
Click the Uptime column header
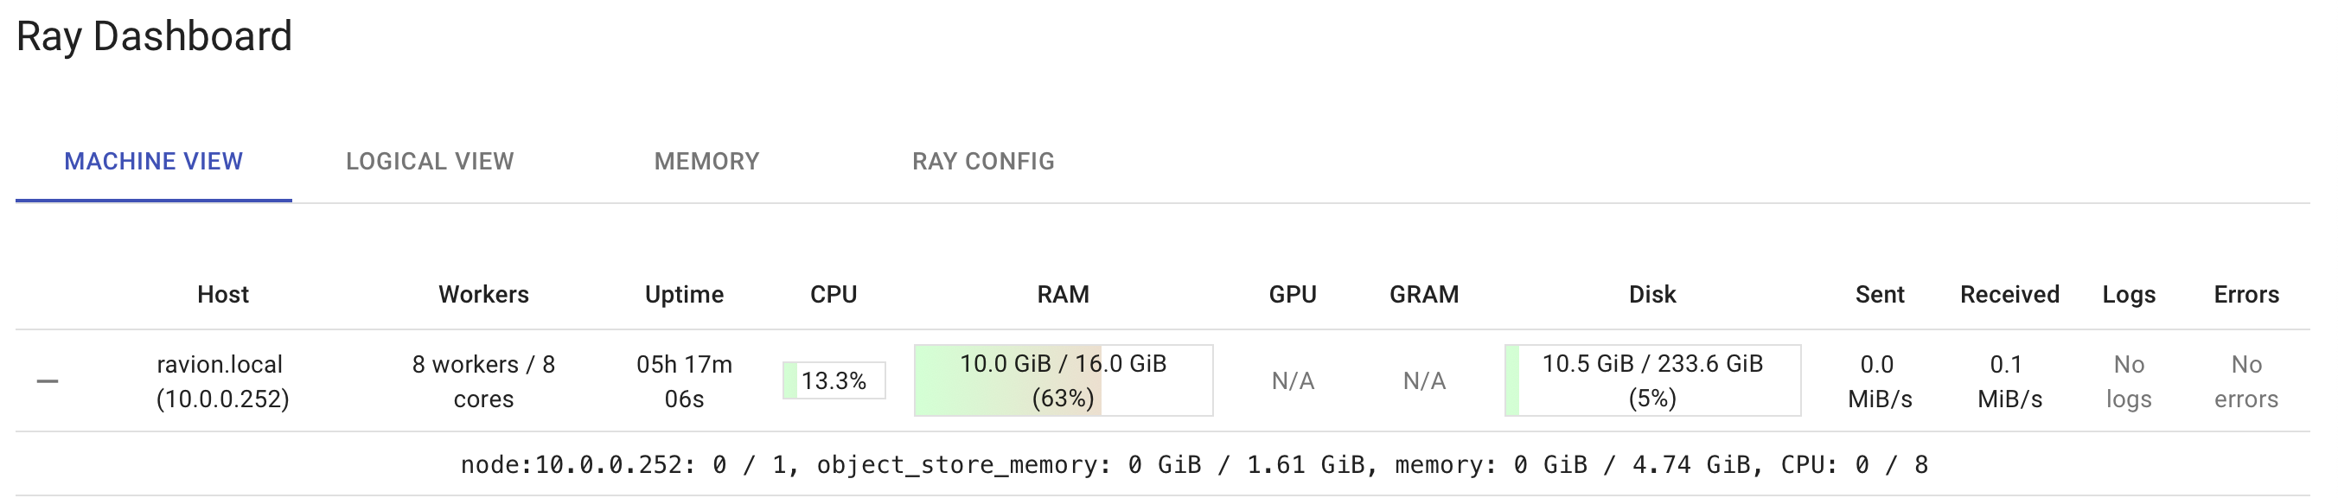(683, 294)
